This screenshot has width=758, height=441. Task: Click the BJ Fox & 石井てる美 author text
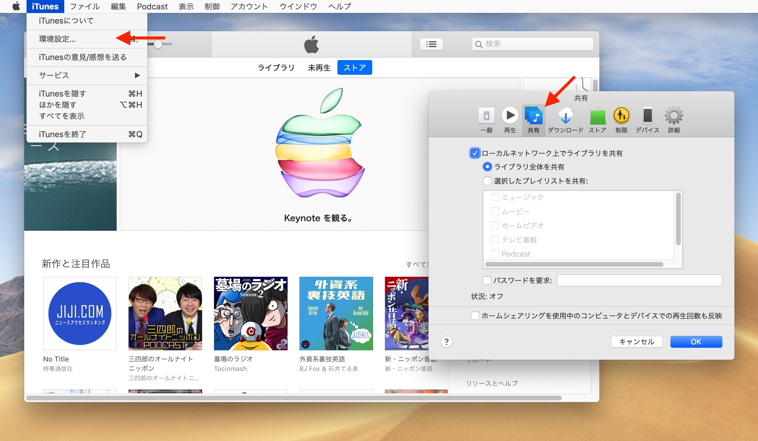pos(329,369)
